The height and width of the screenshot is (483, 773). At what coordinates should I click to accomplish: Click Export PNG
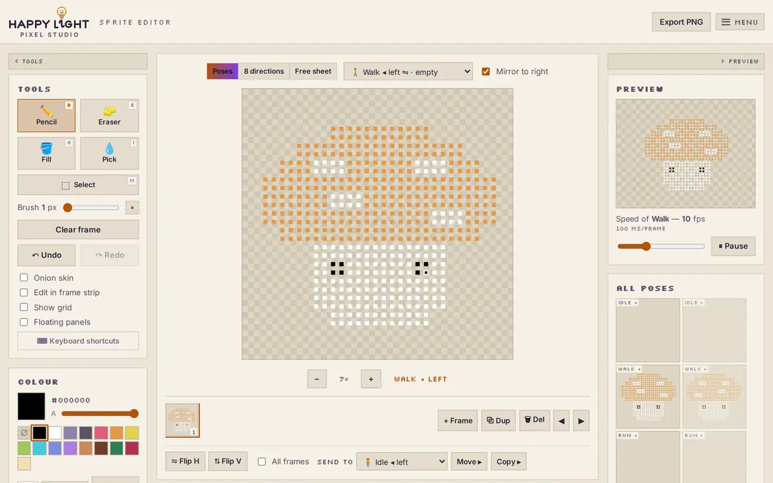[682, 22]
